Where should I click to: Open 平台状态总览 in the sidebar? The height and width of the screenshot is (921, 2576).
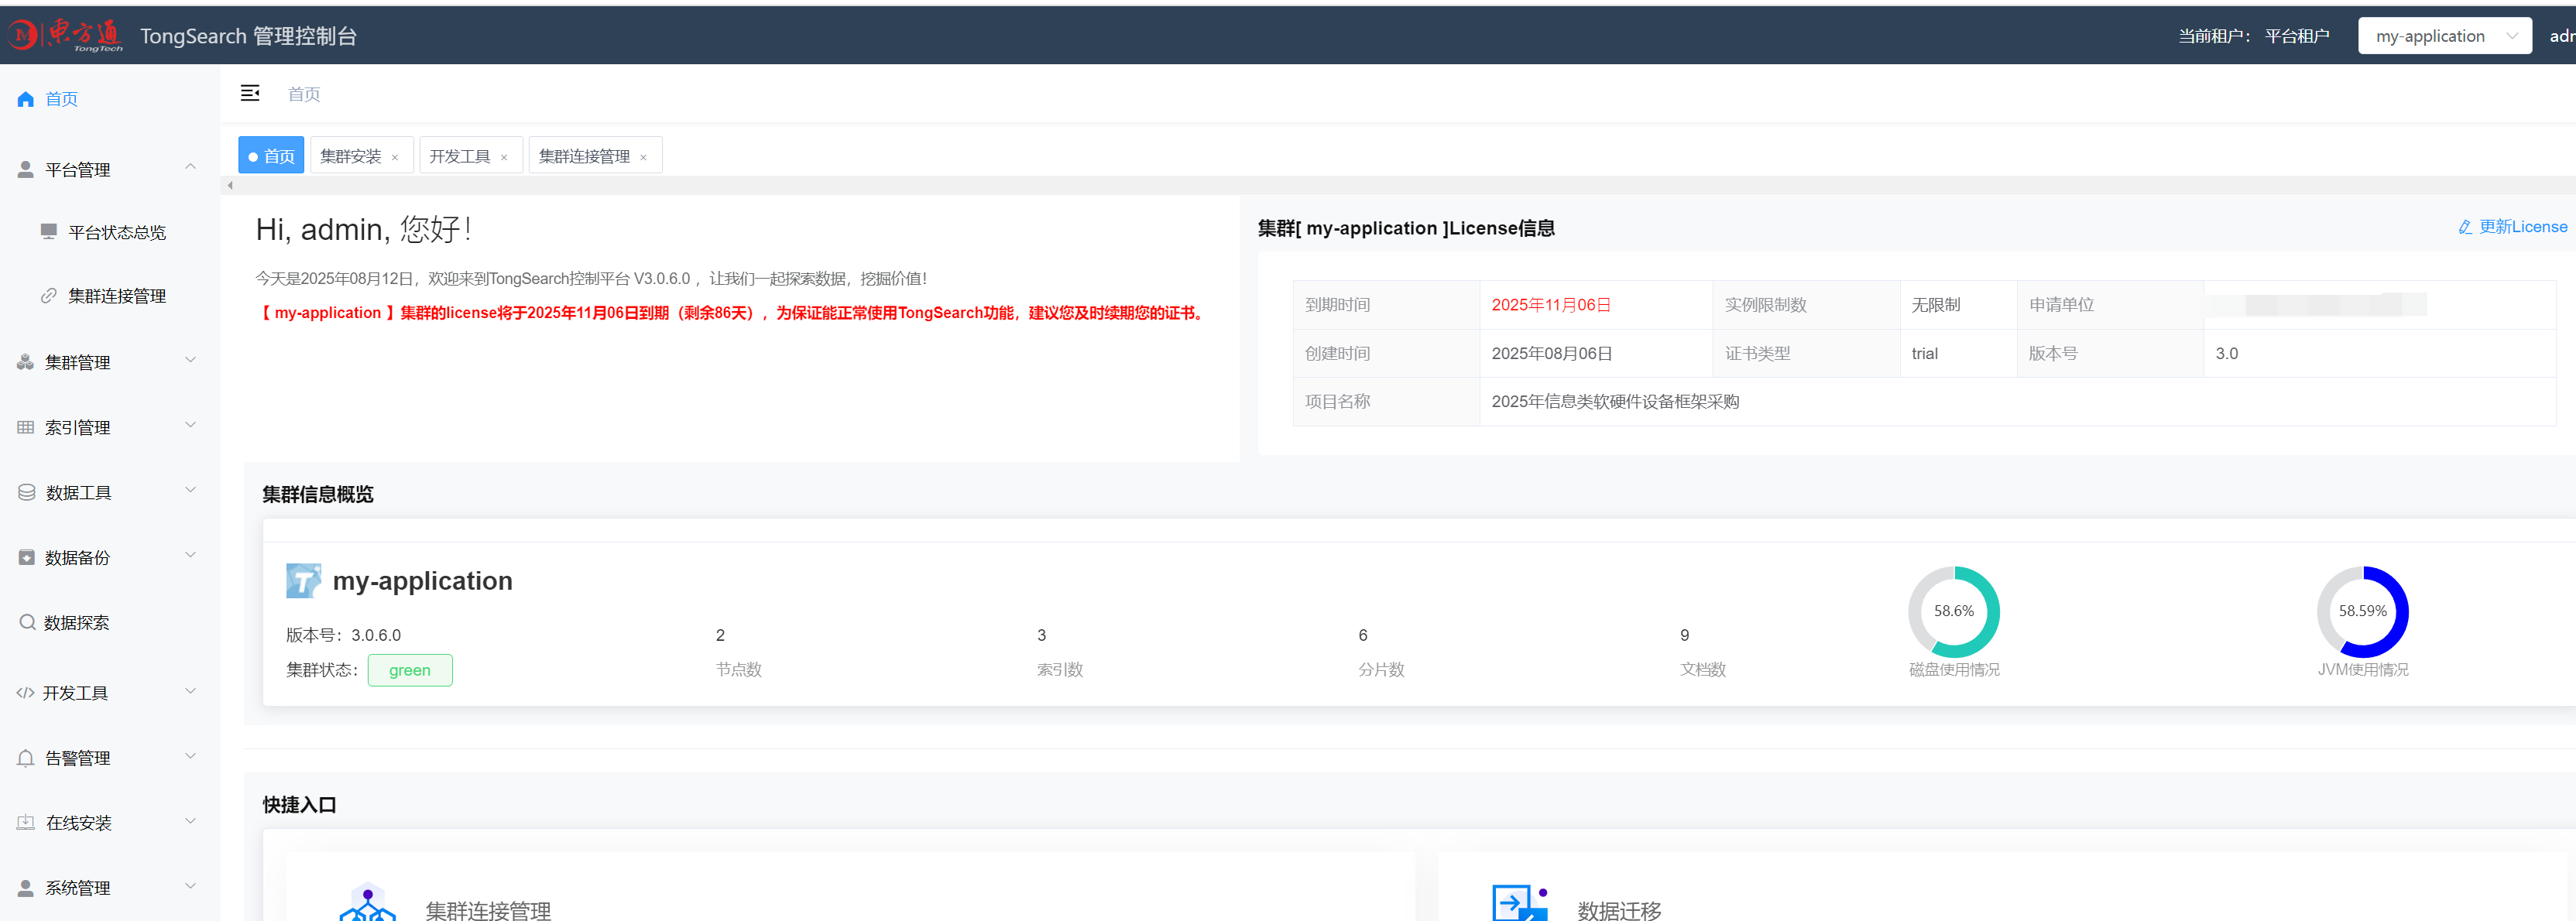pos(110,232)
